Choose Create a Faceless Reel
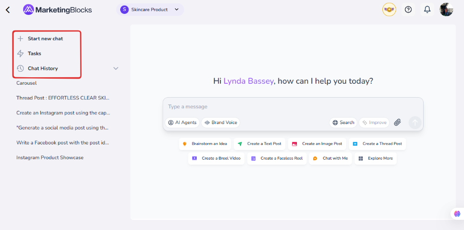 click(x=277, y=158)
